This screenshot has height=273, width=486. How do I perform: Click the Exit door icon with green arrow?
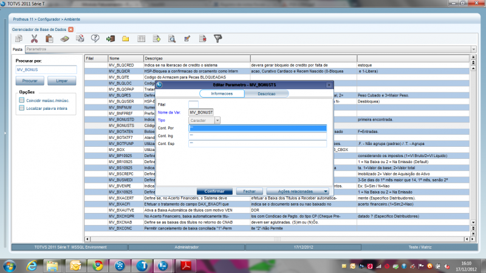coord(111,39)
